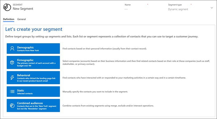Open the Definition tab
Screen dimensions: 217x119
click(x=8, y=19)
